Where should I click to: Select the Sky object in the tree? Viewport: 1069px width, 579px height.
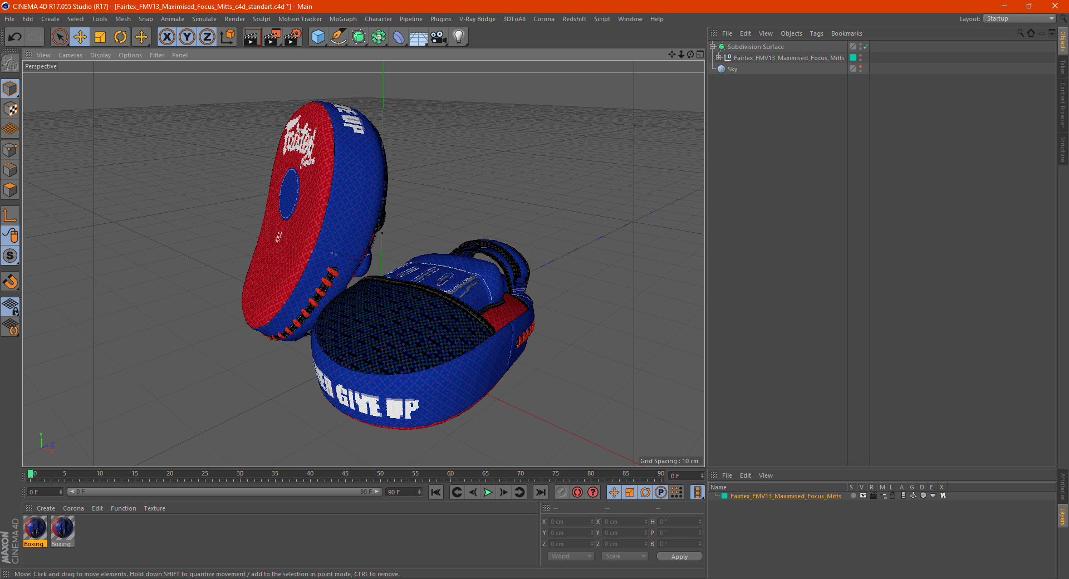point(732,69)
